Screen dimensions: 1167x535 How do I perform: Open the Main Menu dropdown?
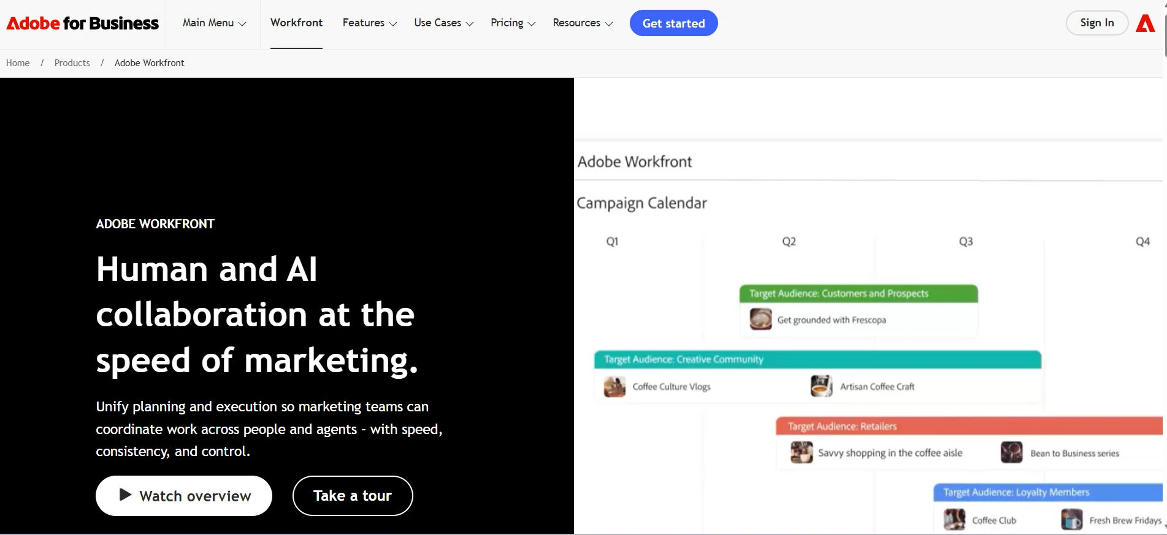(214, 23)
